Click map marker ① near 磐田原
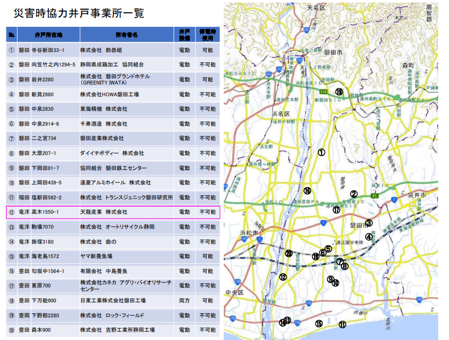The image size is (449, 340). [321, 152]
